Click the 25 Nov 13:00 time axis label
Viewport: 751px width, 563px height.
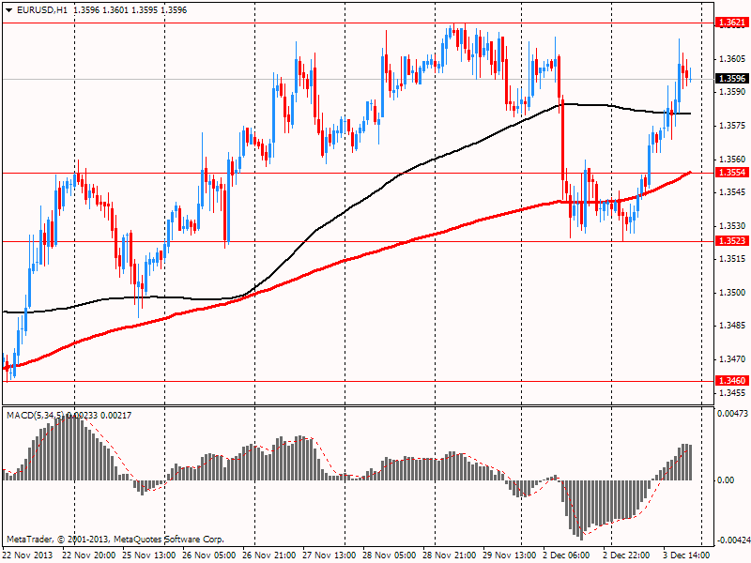[149, 555]
